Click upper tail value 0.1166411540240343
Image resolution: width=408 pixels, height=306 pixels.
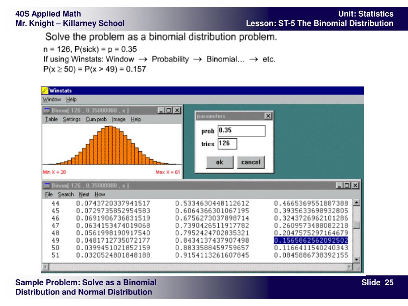click(x=311, y=248)
